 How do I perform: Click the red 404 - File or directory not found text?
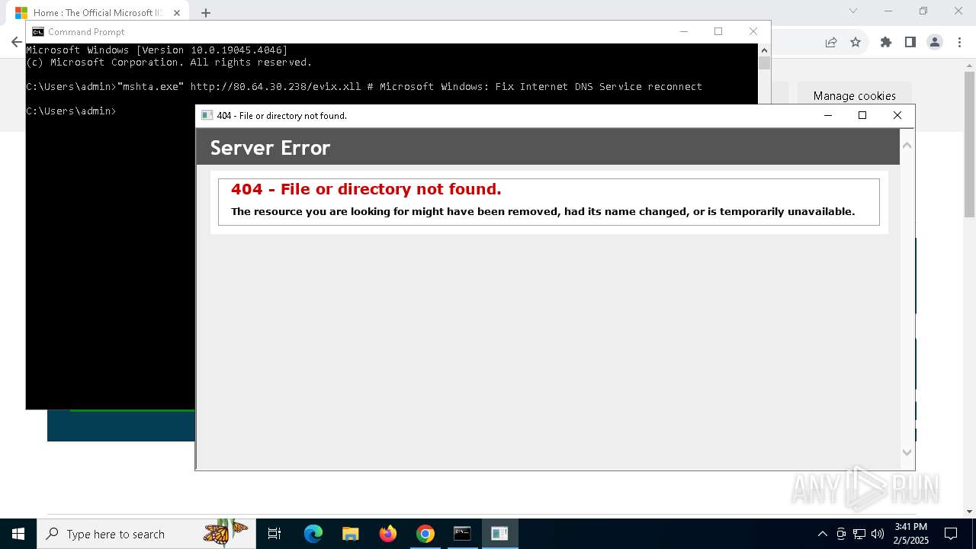(366, 189)
